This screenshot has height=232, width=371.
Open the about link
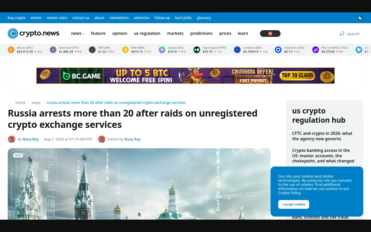pyautogui.click(x=99, y=18)
